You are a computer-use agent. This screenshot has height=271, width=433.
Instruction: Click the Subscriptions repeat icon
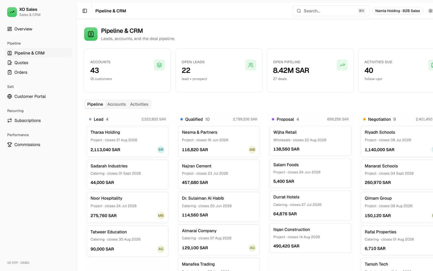click(x=9, y=121)
